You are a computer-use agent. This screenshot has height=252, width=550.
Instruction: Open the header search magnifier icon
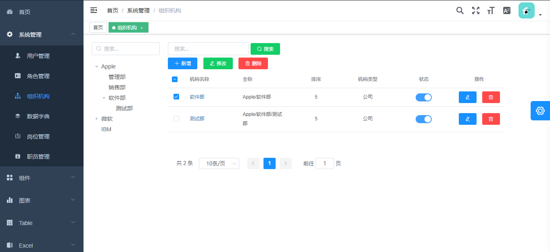click(x=460, y=10)
